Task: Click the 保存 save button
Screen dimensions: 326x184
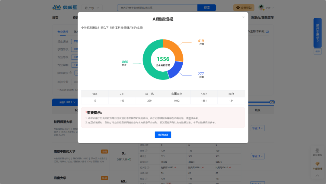Action: pyautogui.click(x=318, y=51)
